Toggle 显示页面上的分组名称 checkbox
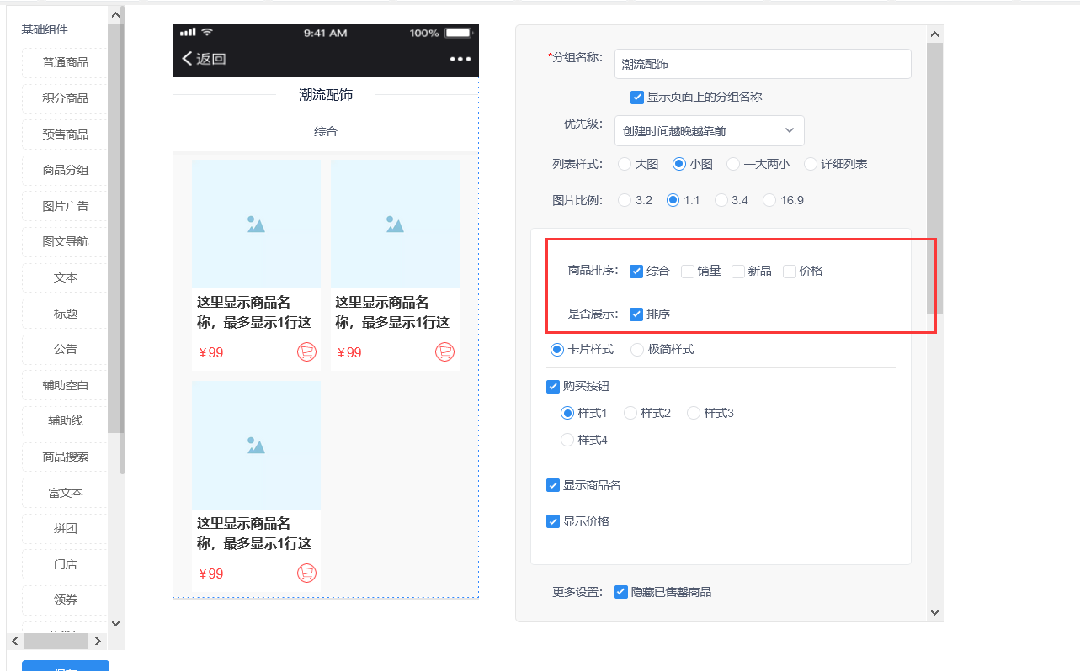The height and width of the screenshot is (671, 1080). tap(637, 97)
